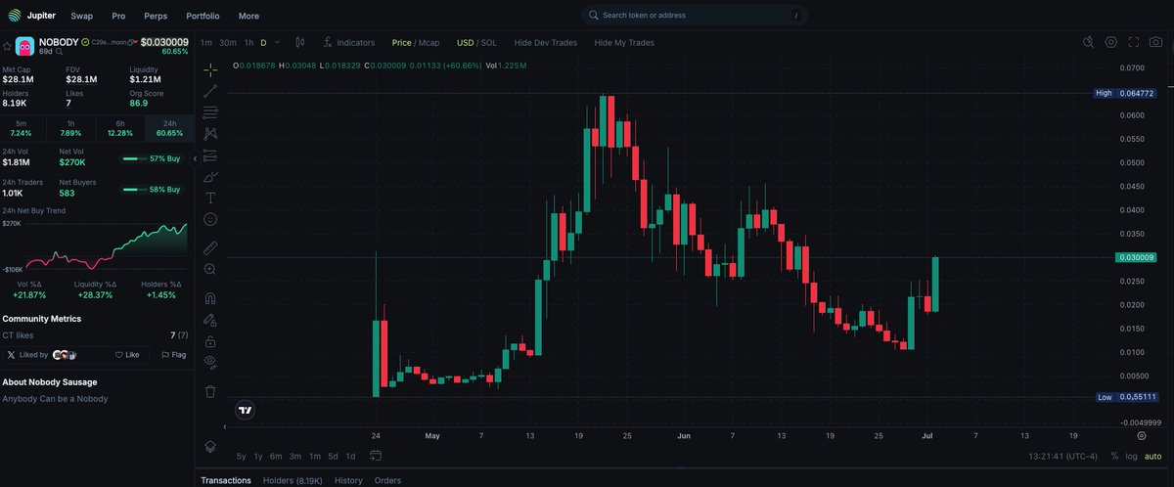Switch to the Holders (8.19K) tab
Screen dimensions: 1174x487
[x=293, y=480]
